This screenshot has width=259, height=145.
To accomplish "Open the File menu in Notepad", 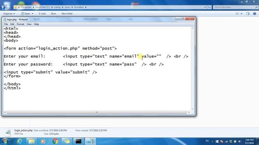I will [x=6, y=24].
